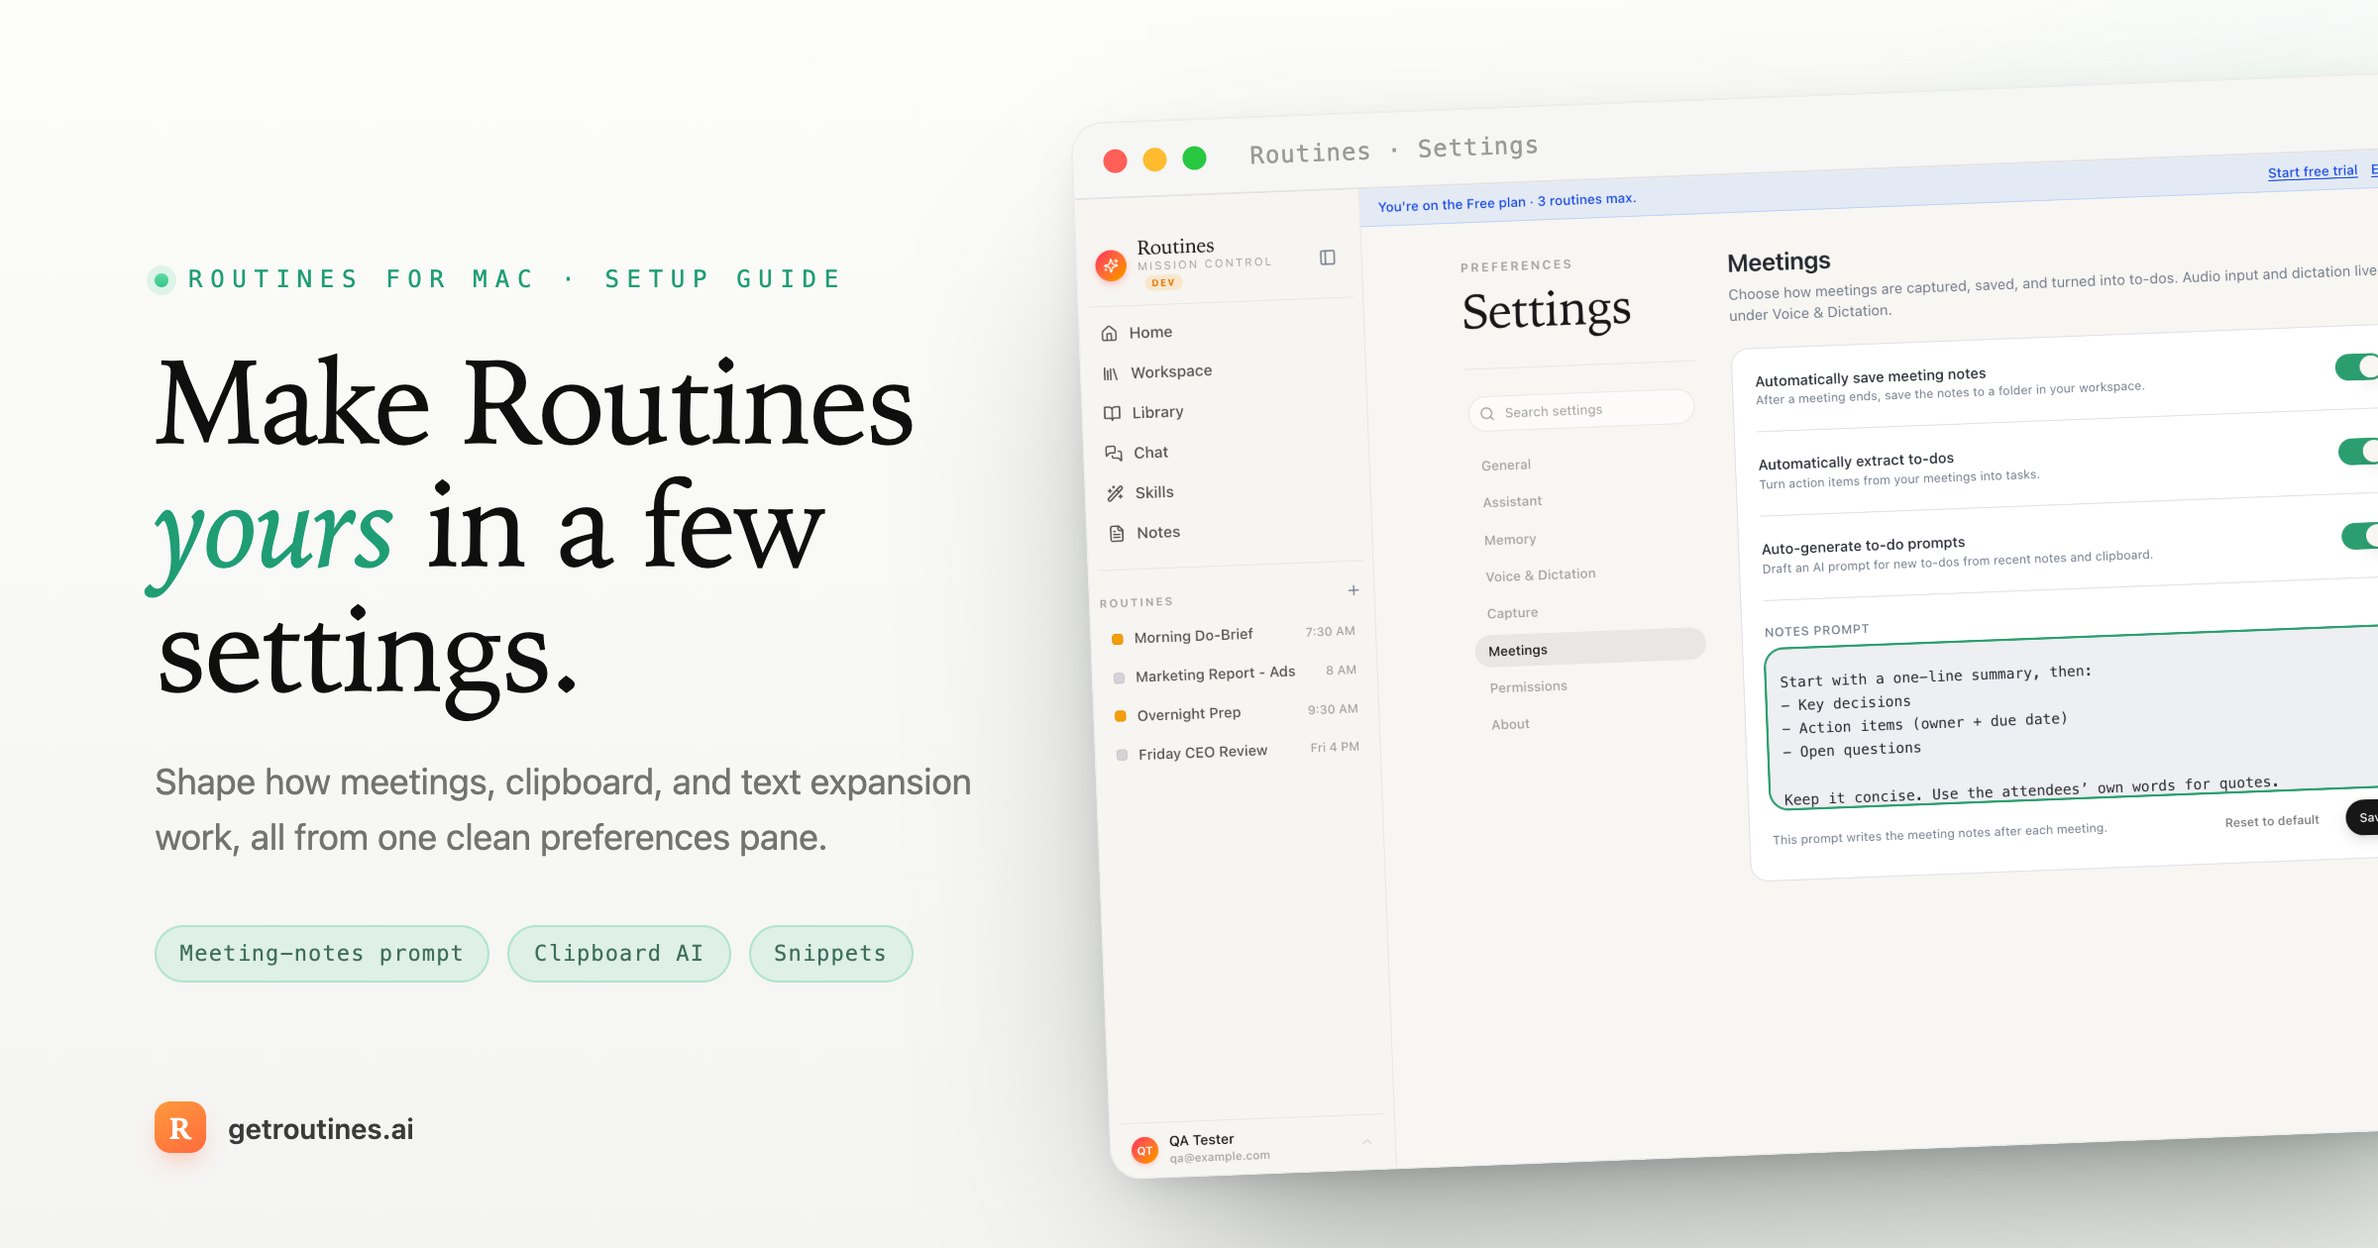Click getroutines.ai website text

click(x=321, y=1129)
